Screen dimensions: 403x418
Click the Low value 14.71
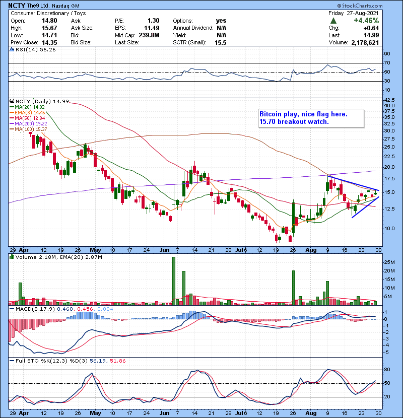click(49, 35)
